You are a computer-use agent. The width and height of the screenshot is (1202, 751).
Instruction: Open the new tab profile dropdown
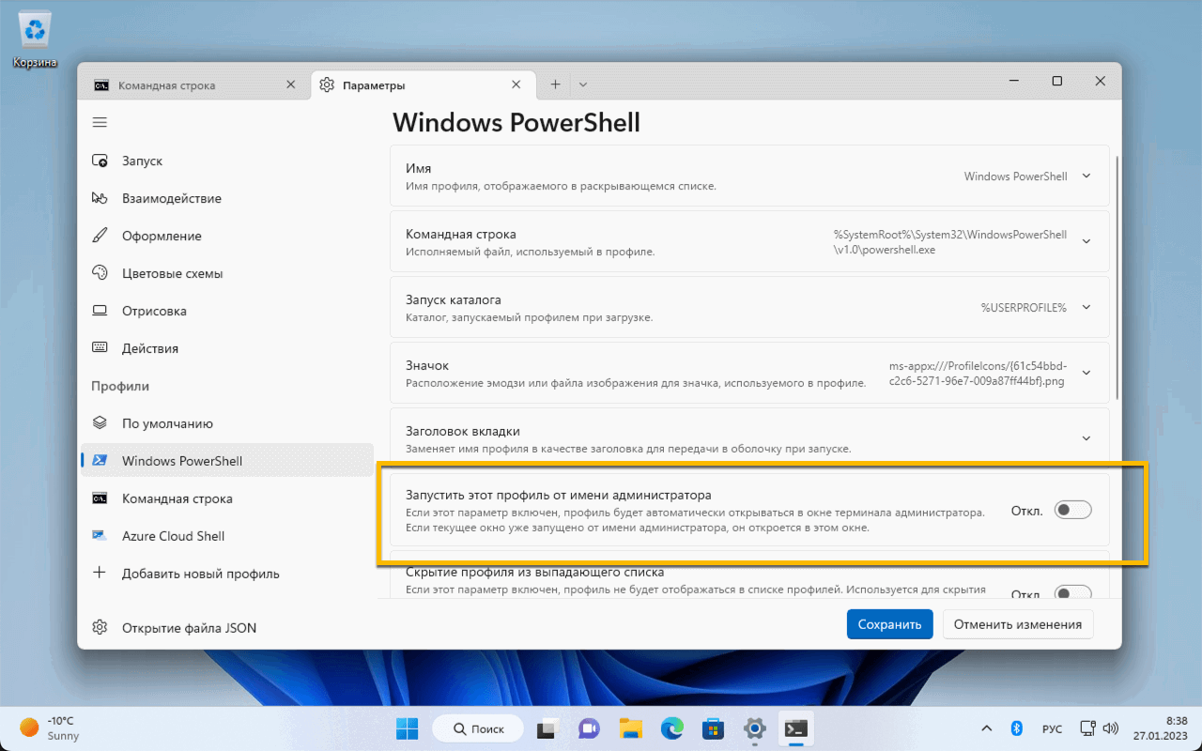[583, 84]
